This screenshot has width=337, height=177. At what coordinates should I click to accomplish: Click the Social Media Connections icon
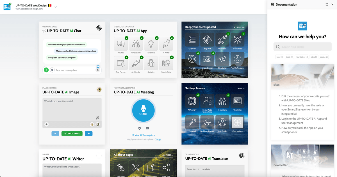[207, 101]
